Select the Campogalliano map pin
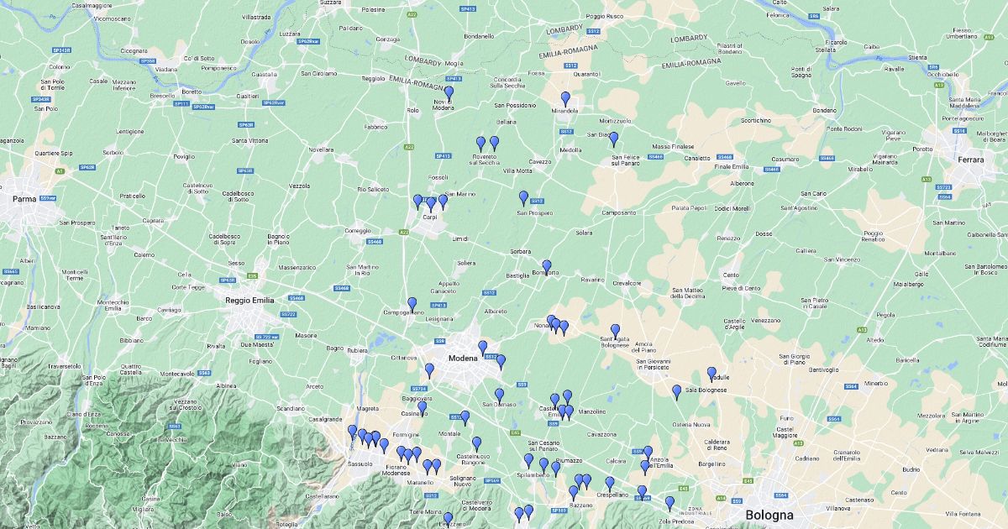This screenshot has width=1008, height=529. tap(412, 305)
